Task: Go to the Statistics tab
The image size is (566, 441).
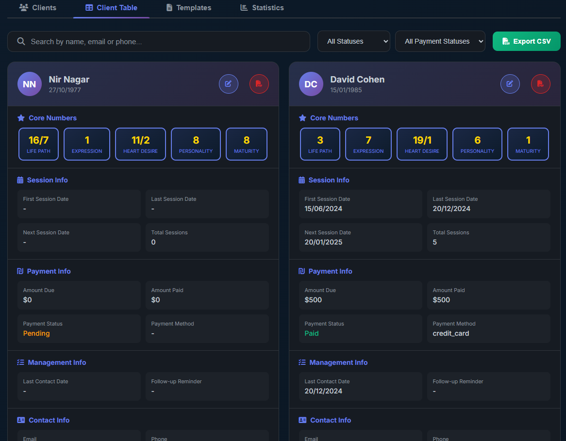Action: coord(262,8)
